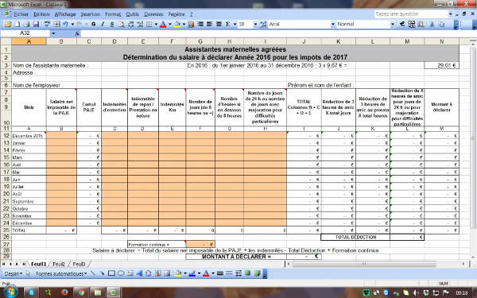Image resolution: width=477 pixels, height=298 pixels.
Task: Open the Normal style dropdown
Action: [393, 24]
